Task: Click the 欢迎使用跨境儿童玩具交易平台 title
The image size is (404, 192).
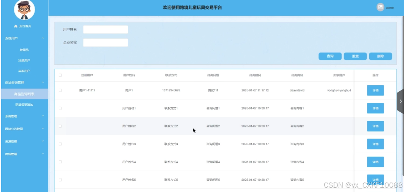Action: [x=192, y=7]
